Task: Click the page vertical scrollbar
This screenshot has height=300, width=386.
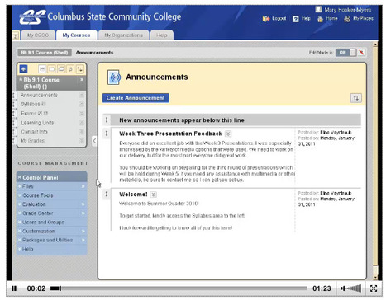Action: tap(375, 161)
